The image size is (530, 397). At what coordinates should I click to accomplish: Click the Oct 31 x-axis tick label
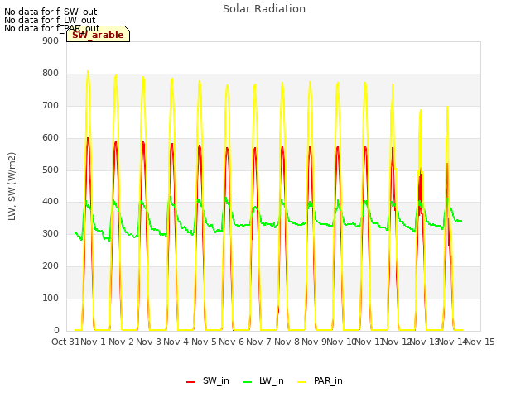click(x=65, y=342)
